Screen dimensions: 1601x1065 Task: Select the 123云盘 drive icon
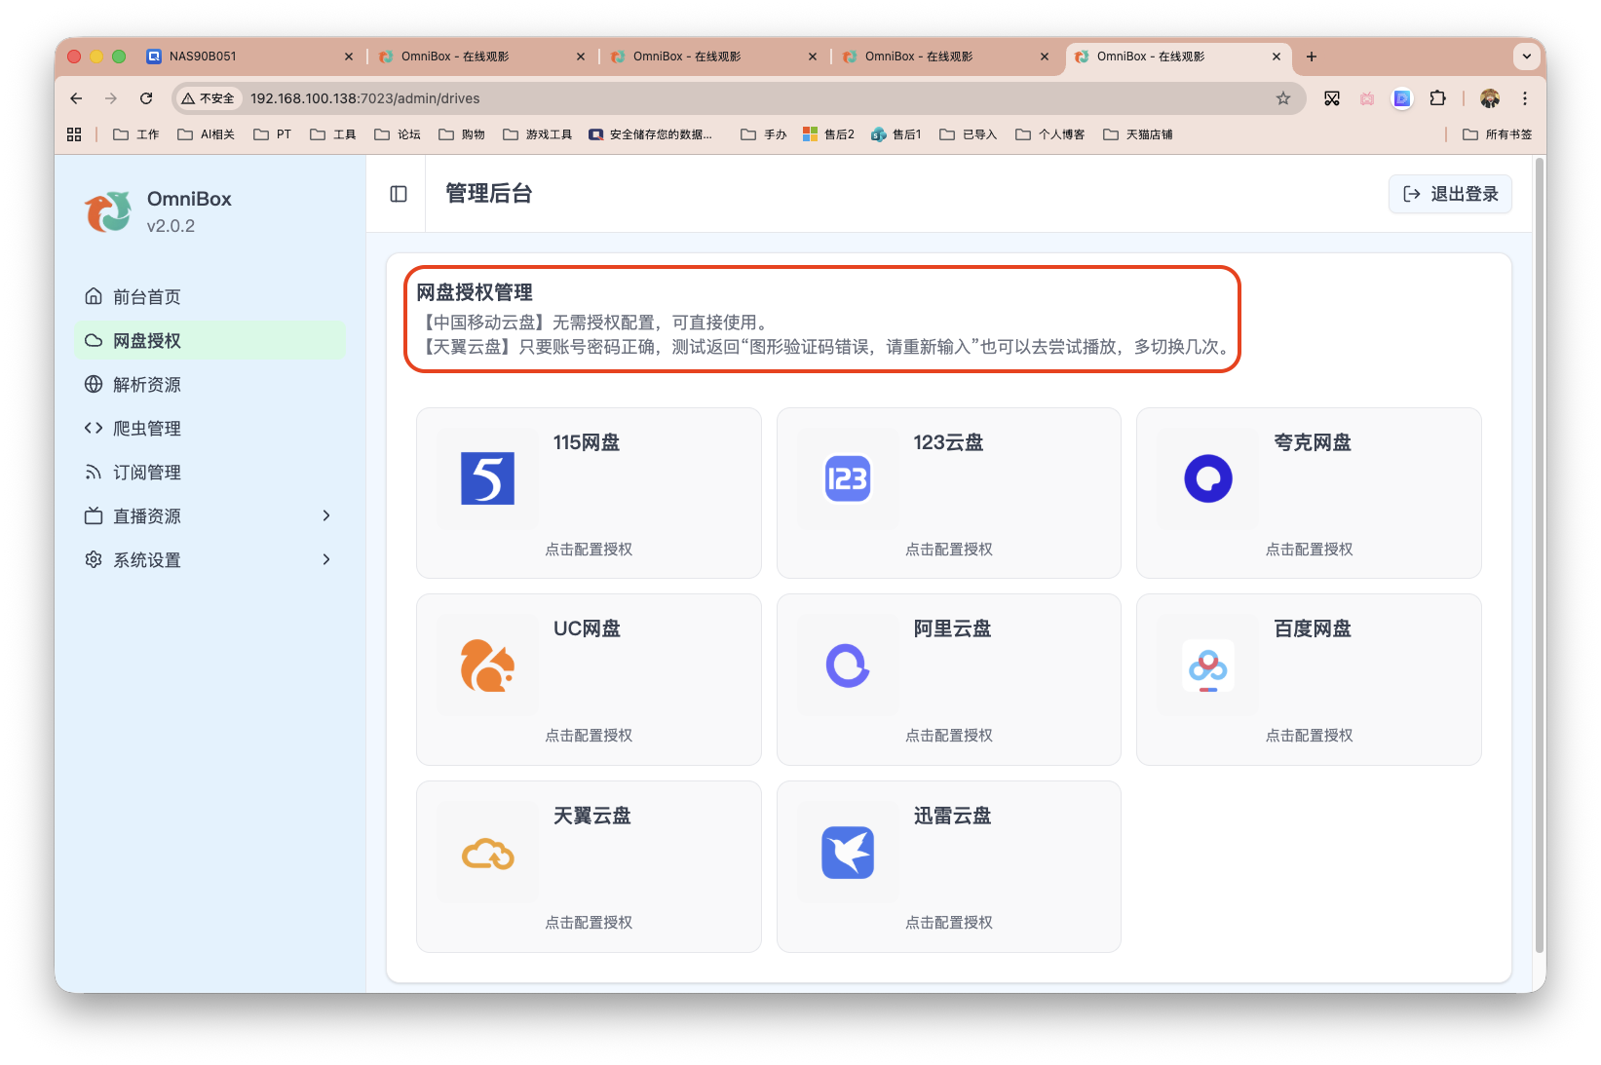click(847, 478)
